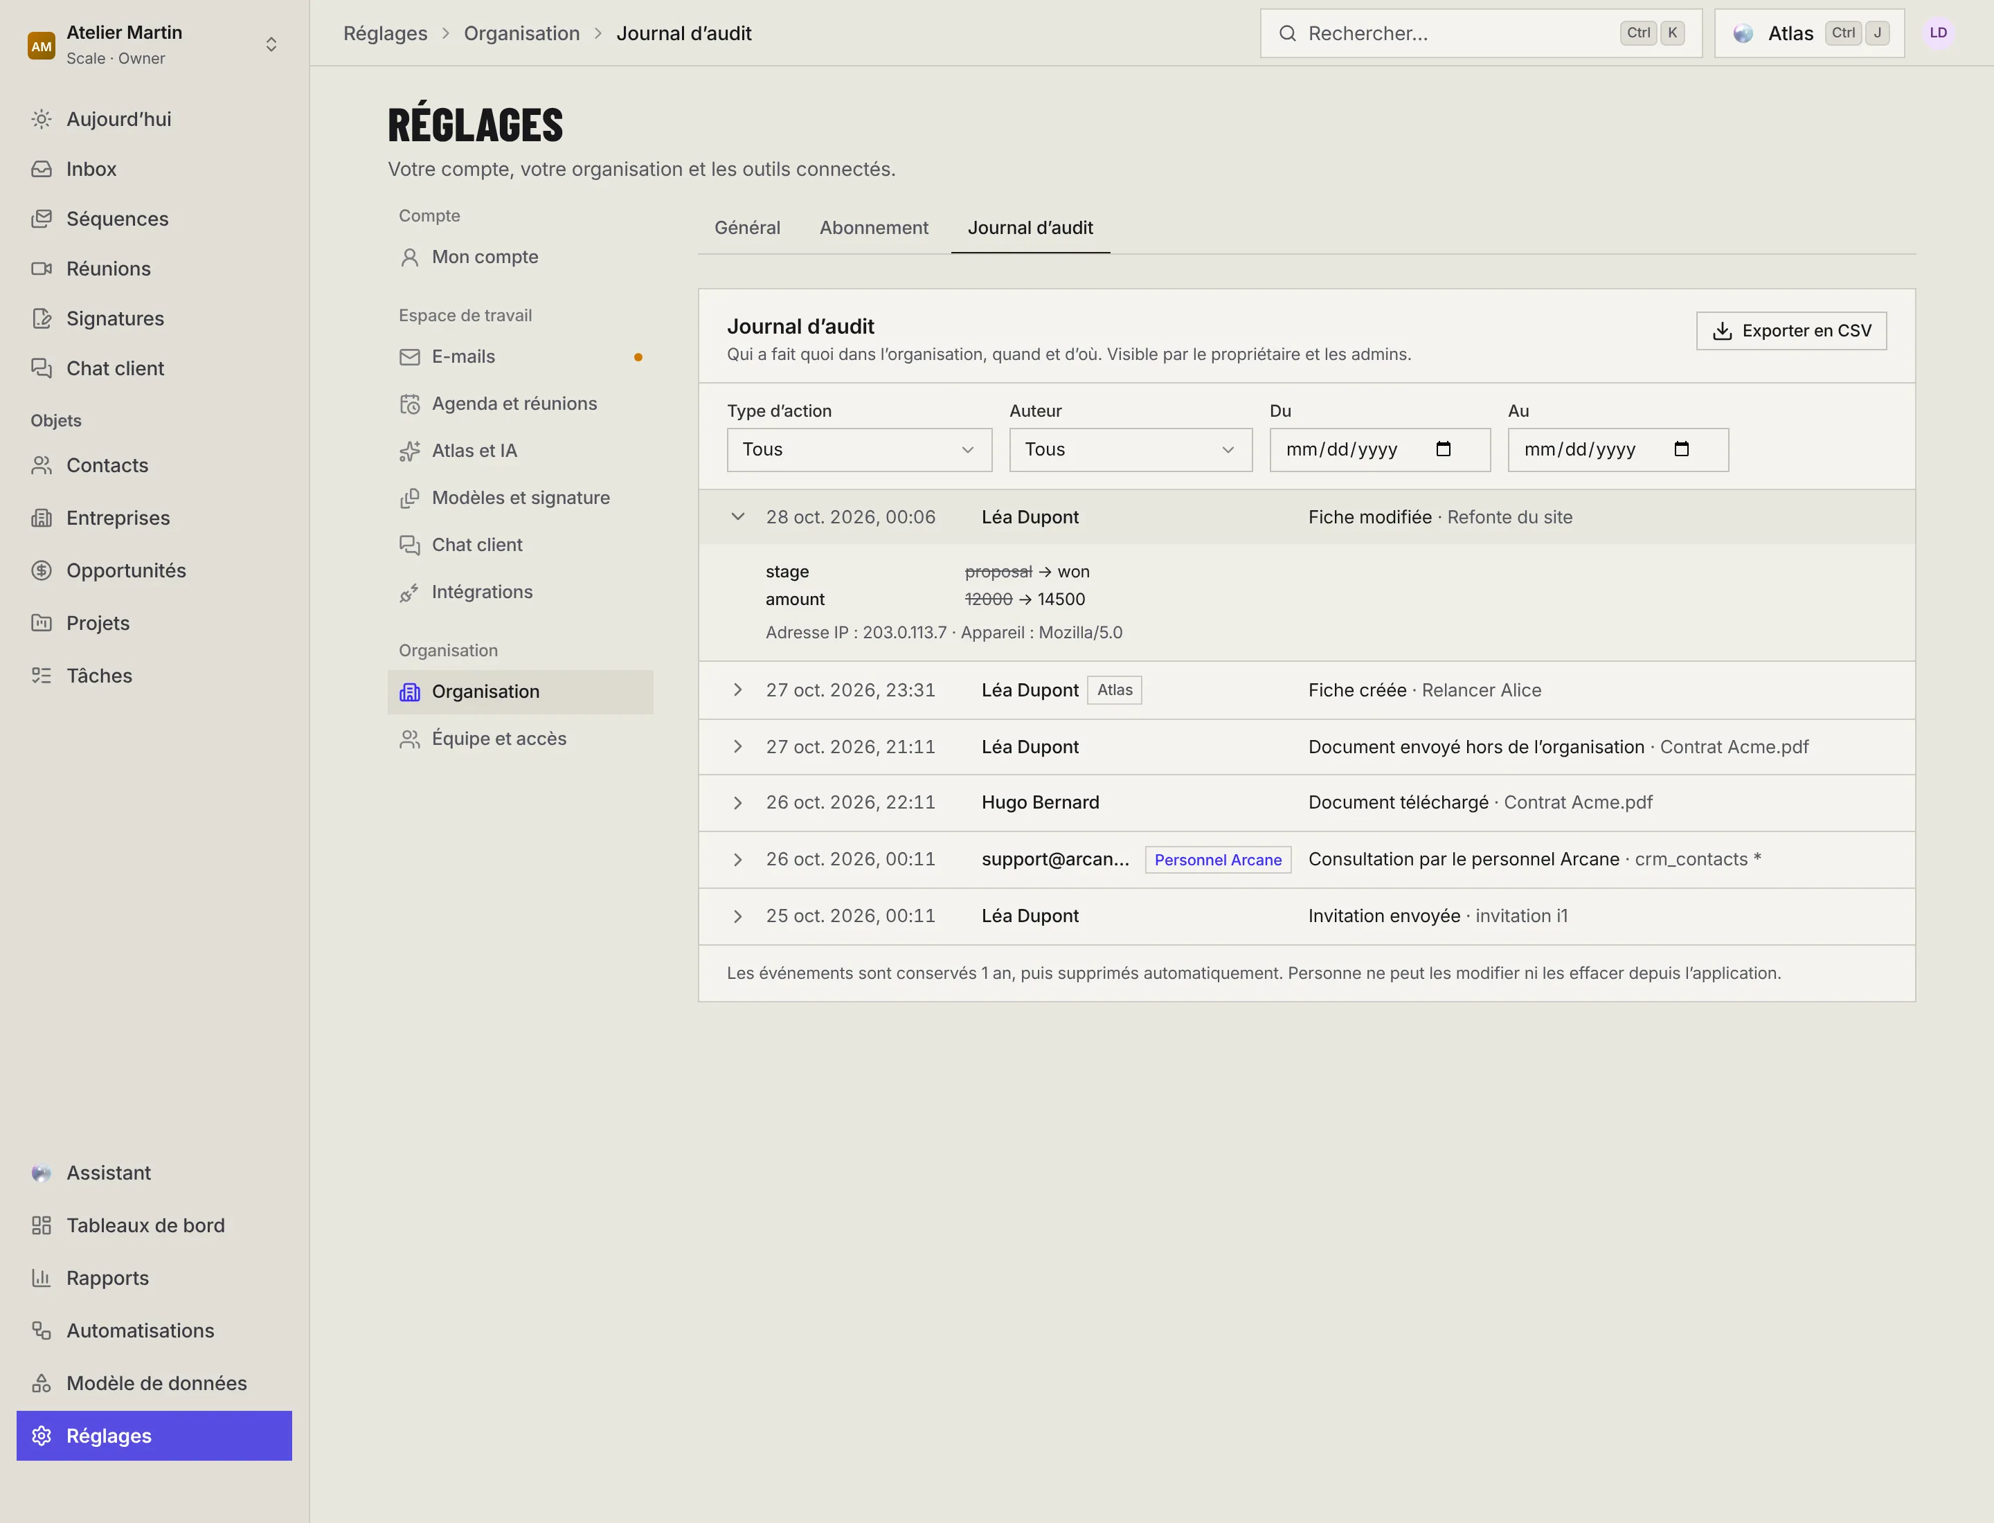Click the Réunions camera icon
Image resolution: width=1994 pixels, height=1523 pixels.
42,269
